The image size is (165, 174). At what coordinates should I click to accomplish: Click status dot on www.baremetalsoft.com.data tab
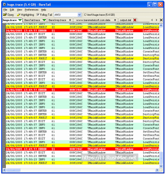point(115,20)
